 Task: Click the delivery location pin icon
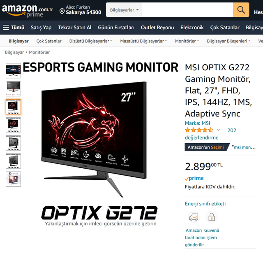coord(62,11)
